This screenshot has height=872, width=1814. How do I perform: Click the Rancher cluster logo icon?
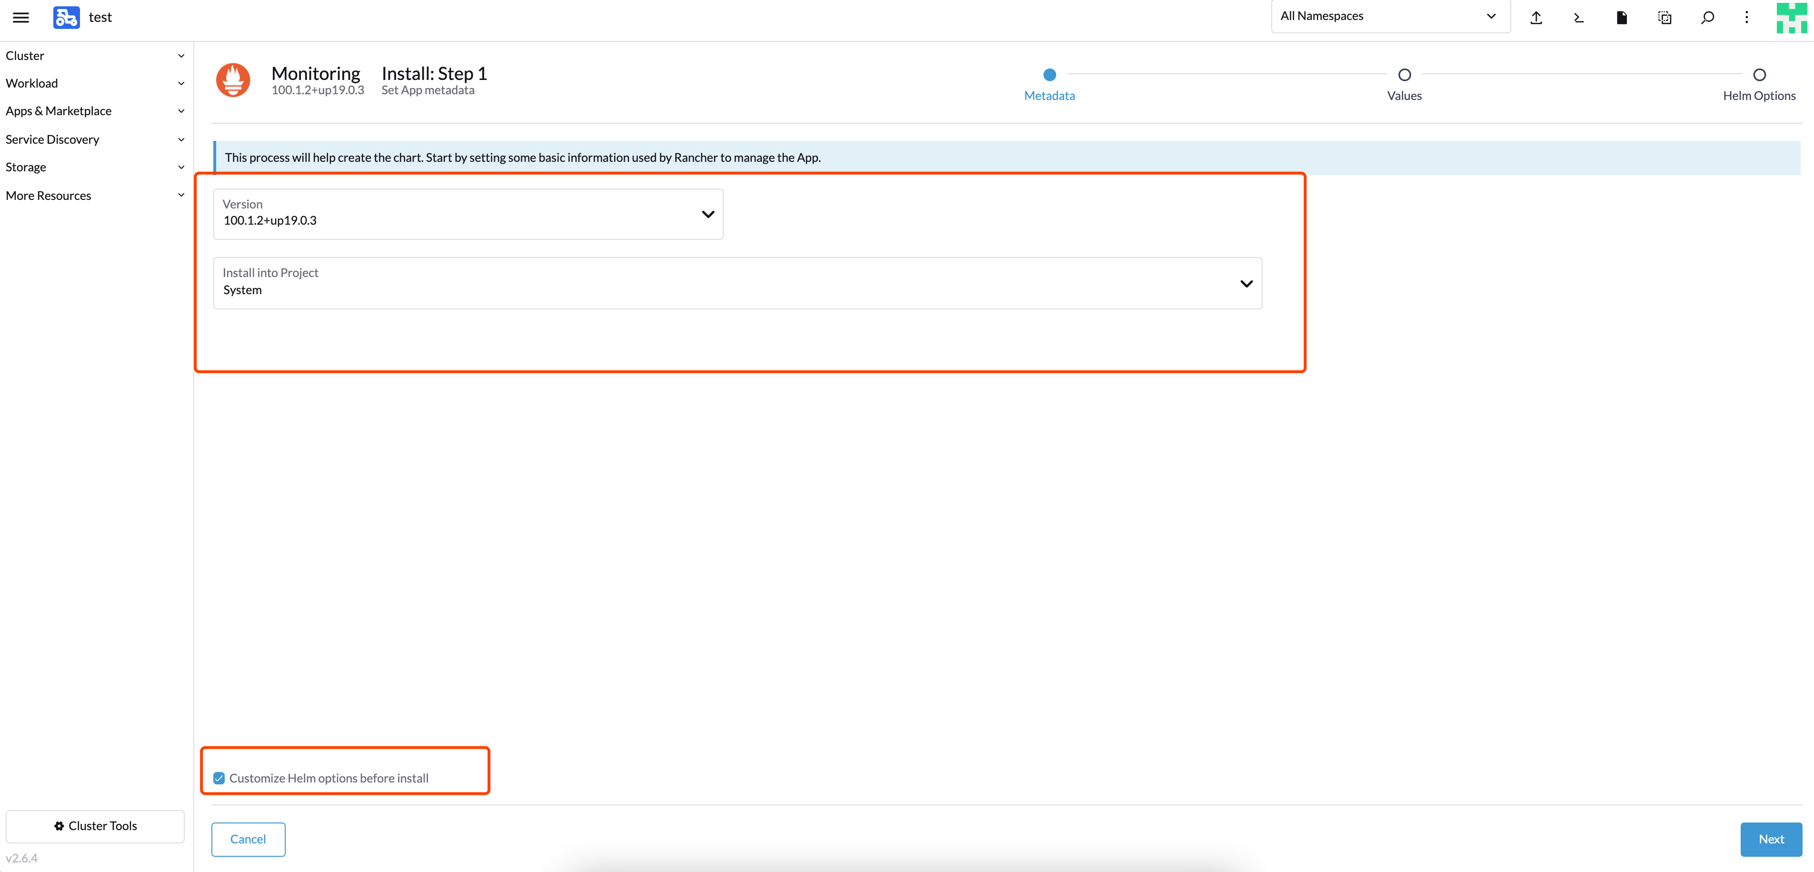(66, 18)
